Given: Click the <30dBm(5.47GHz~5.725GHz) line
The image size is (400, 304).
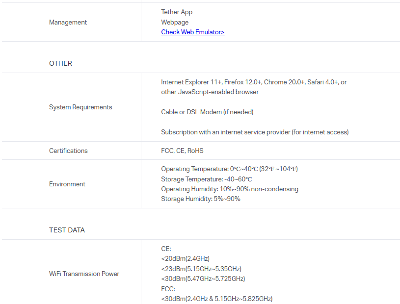Looking at the screenshot, I should coord(203,279).
